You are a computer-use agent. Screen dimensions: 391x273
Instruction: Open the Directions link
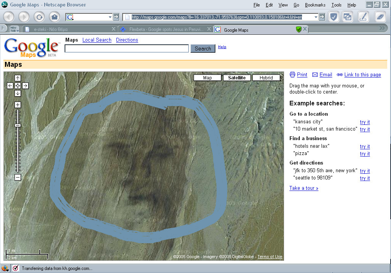pyautogui.click(x=127, y=40)
